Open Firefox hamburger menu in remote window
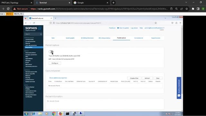The height and width of the screenshot is (116, 206). tap(180, 23)
